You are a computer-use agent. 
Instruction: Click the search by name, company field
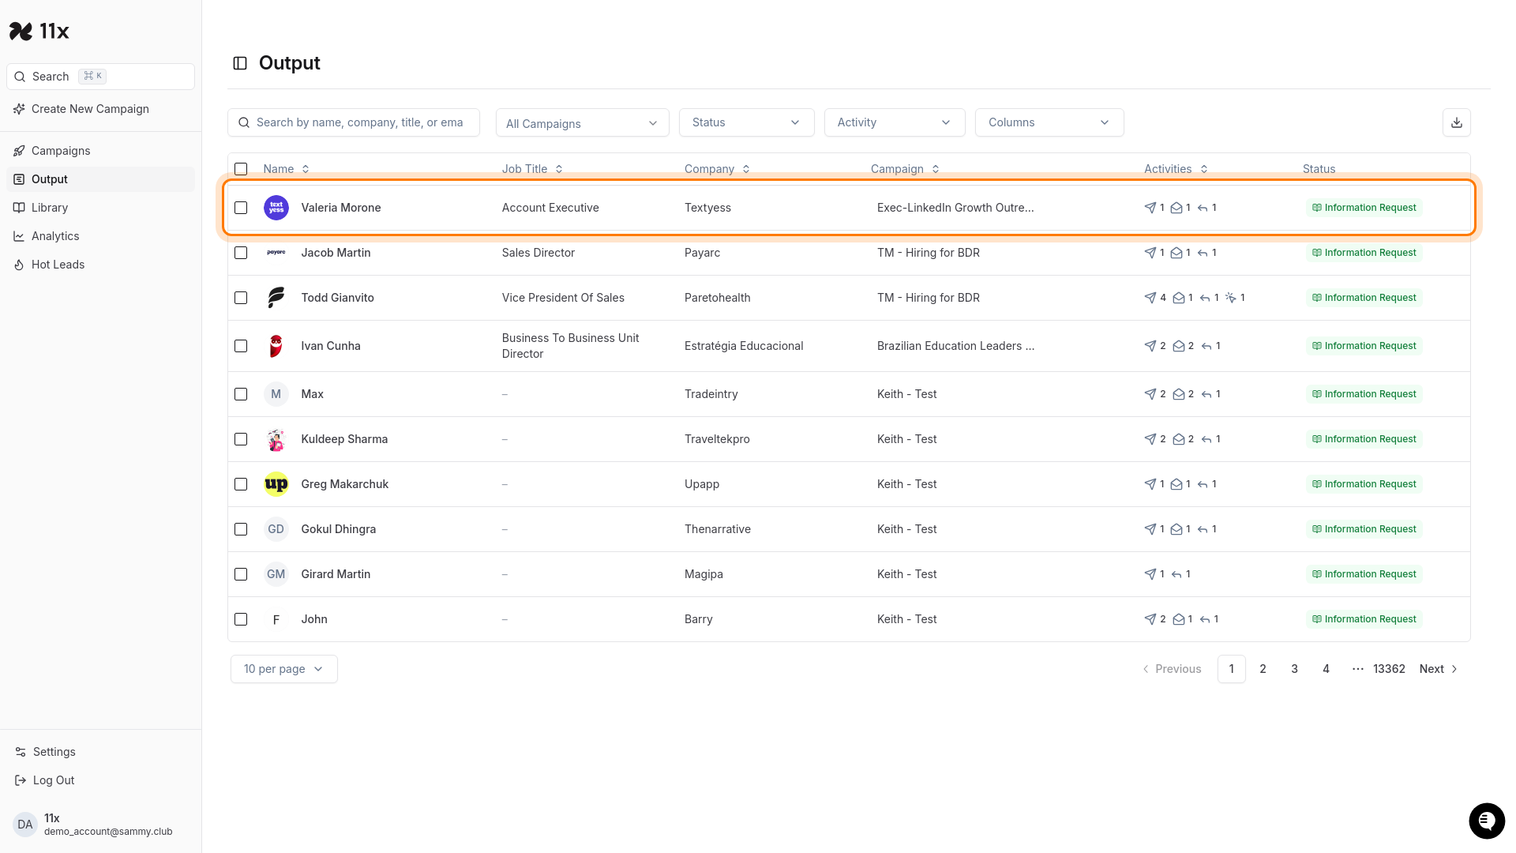pos(354,122)
